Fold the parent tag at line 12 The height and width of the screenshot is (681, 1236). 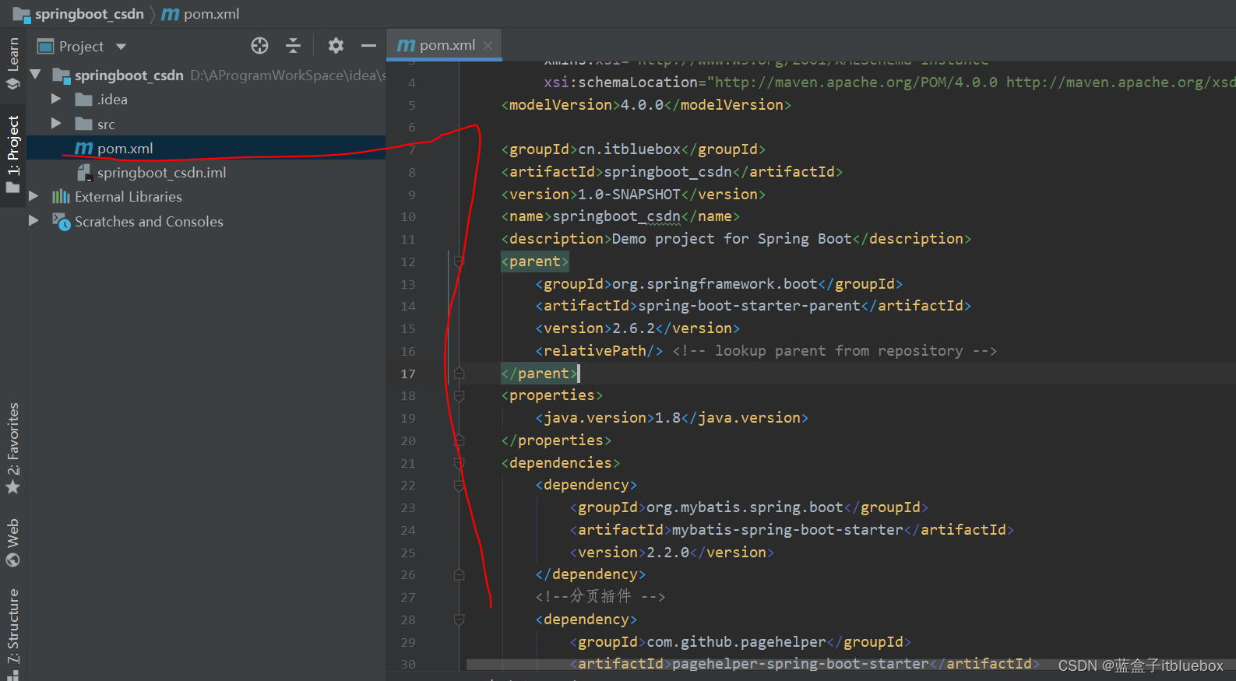459,262
